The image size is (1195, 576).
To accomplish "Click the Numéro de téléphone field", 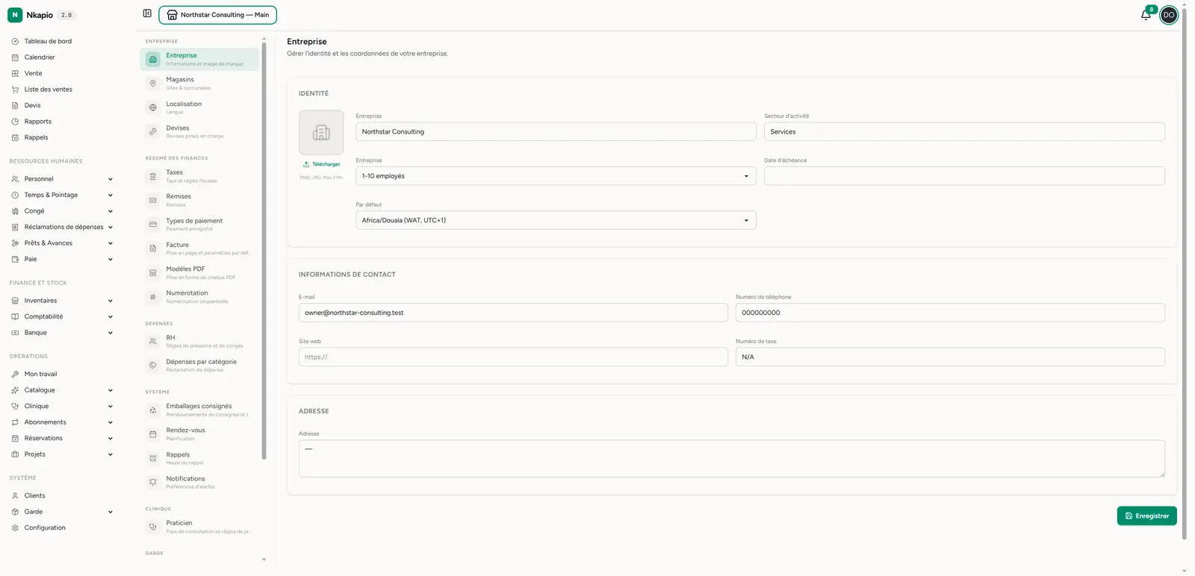I will (x=950, y=313).
